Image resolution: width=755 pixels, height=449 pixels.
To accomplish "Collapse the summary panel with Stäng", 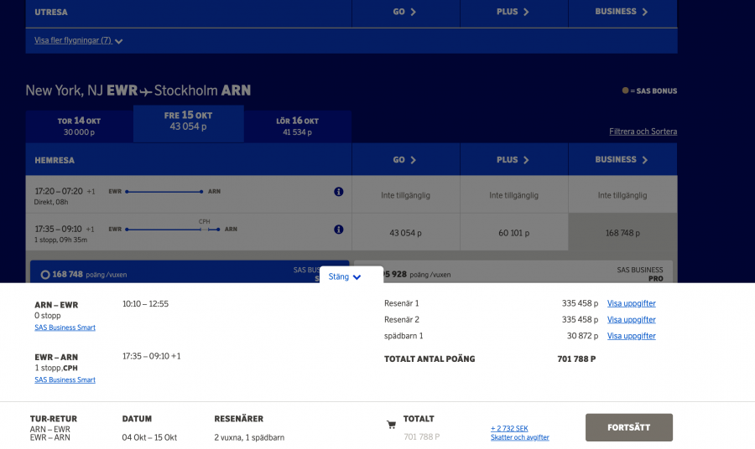I will coord(345,276).
